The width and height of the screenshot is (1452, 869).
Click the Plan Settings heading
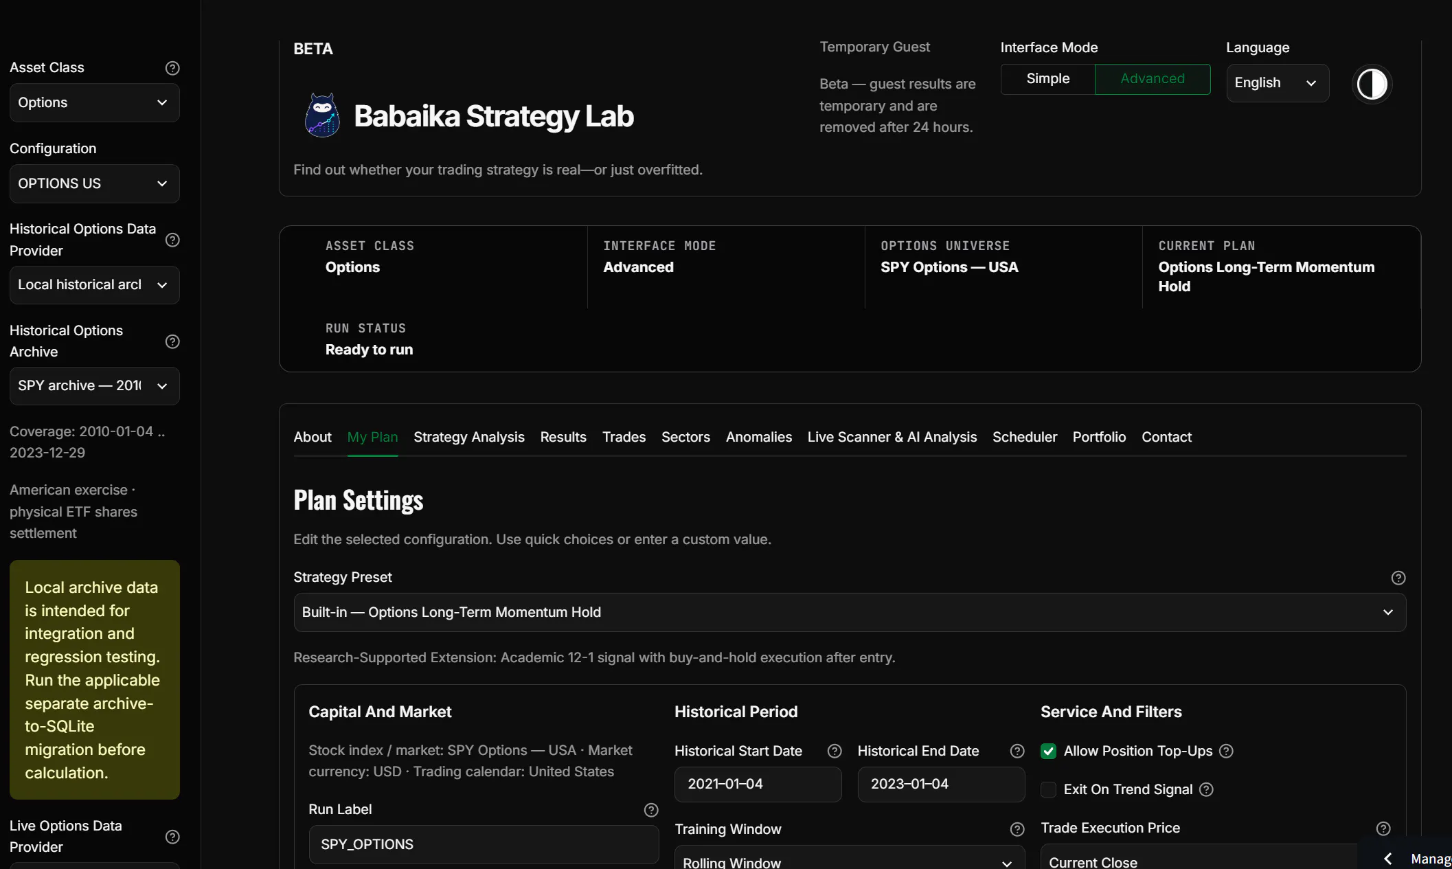[x=358, y=501]
